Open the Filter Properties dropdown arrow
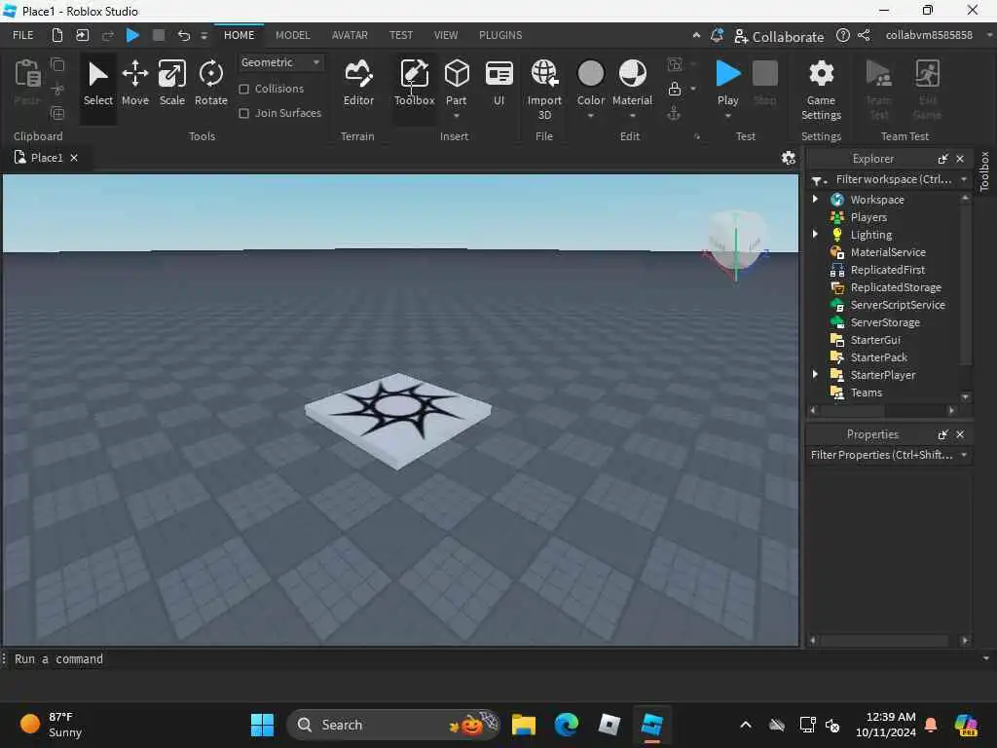The image size is (997, 748). (964, 455)
